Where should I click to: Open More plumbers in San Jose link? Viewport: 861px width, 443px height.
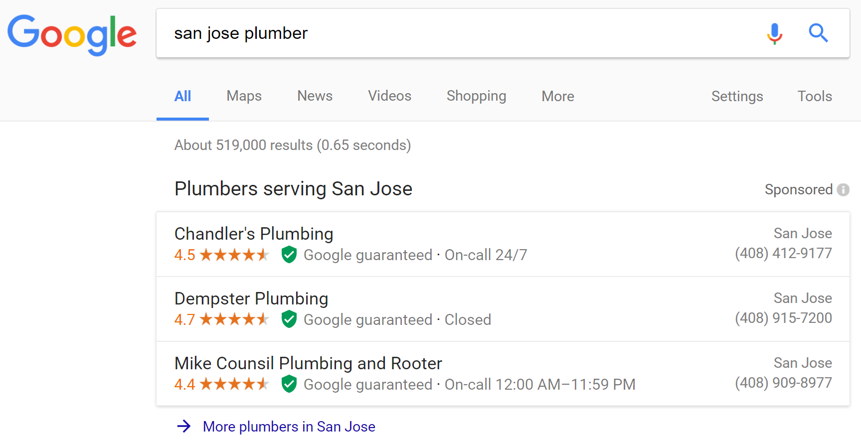289,427
